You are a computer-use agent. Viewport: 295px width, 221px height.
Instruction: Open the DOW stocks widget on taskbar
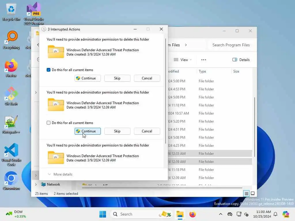(16, 214)
